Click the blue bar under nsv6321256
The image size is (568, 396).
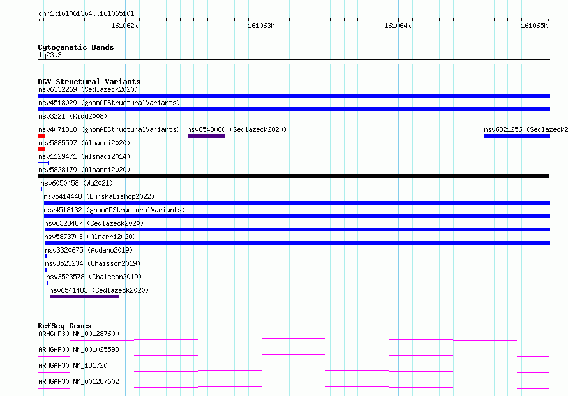[x=517, y=136]
